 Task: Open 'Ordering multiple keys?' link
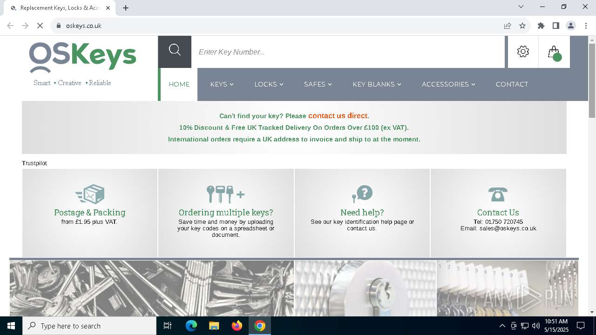[x=226, y=213]
